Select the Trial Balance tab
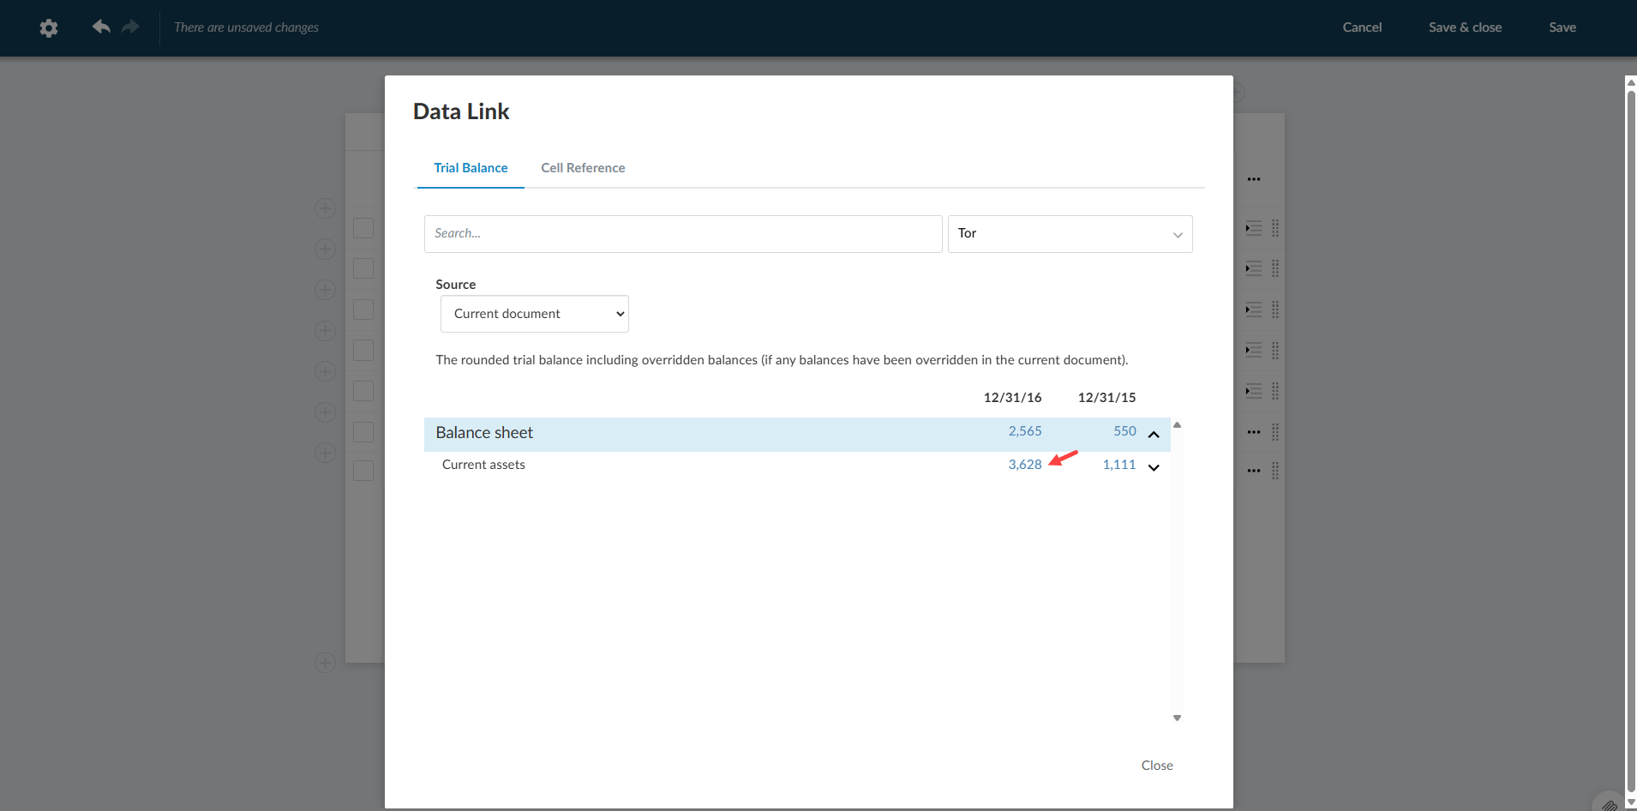 pyautogui.click(x=470, y=167)
